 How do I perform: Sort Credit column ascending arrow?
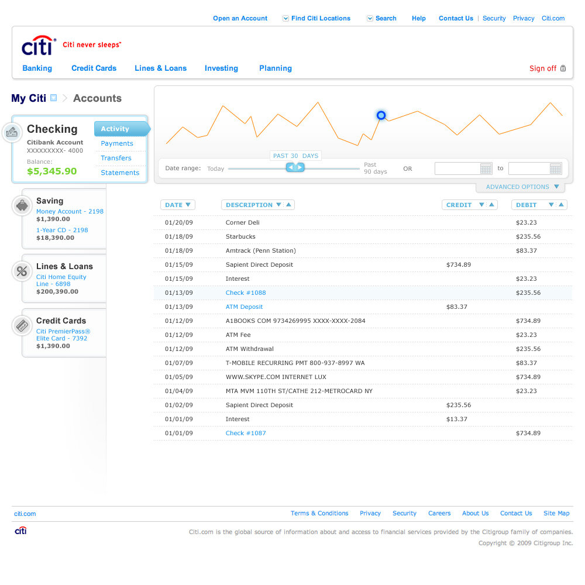(492, 205)
